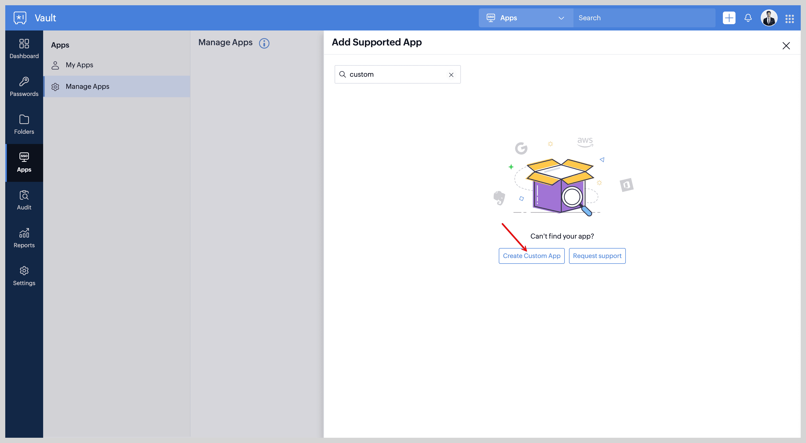
Task: Go to Passwords key icon
Action: point(24,87)
